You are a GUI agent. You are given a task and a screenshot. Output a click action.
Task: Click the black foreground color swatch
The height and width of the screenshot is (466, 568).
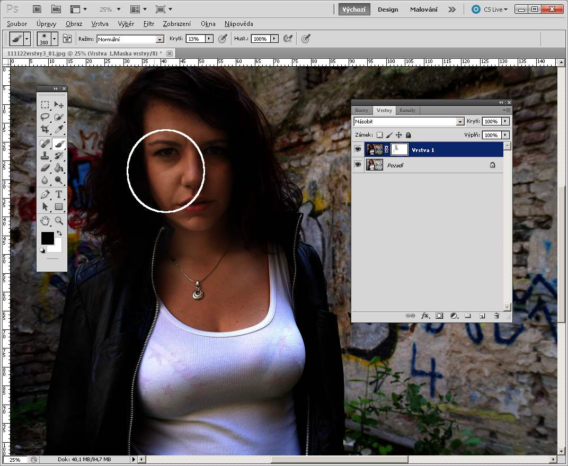tap(48, 238)
